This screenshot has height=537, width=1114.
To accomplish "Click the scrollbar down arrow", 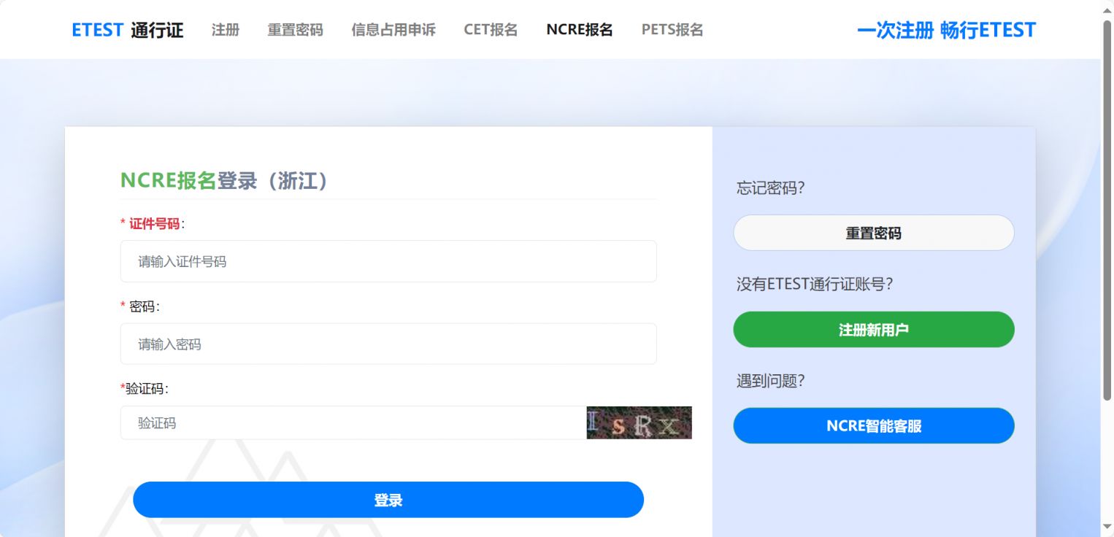I will point(1107,527).
